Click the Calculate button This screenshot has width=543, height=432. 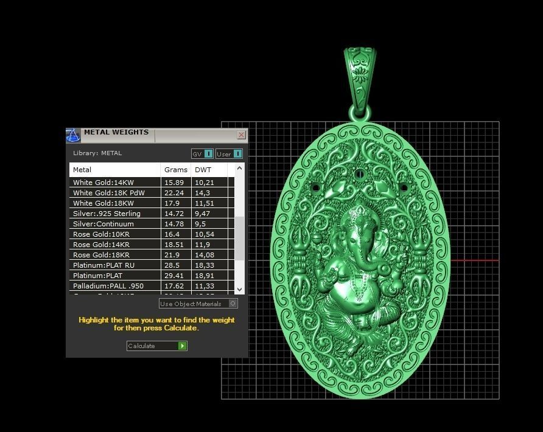(157, 346)
